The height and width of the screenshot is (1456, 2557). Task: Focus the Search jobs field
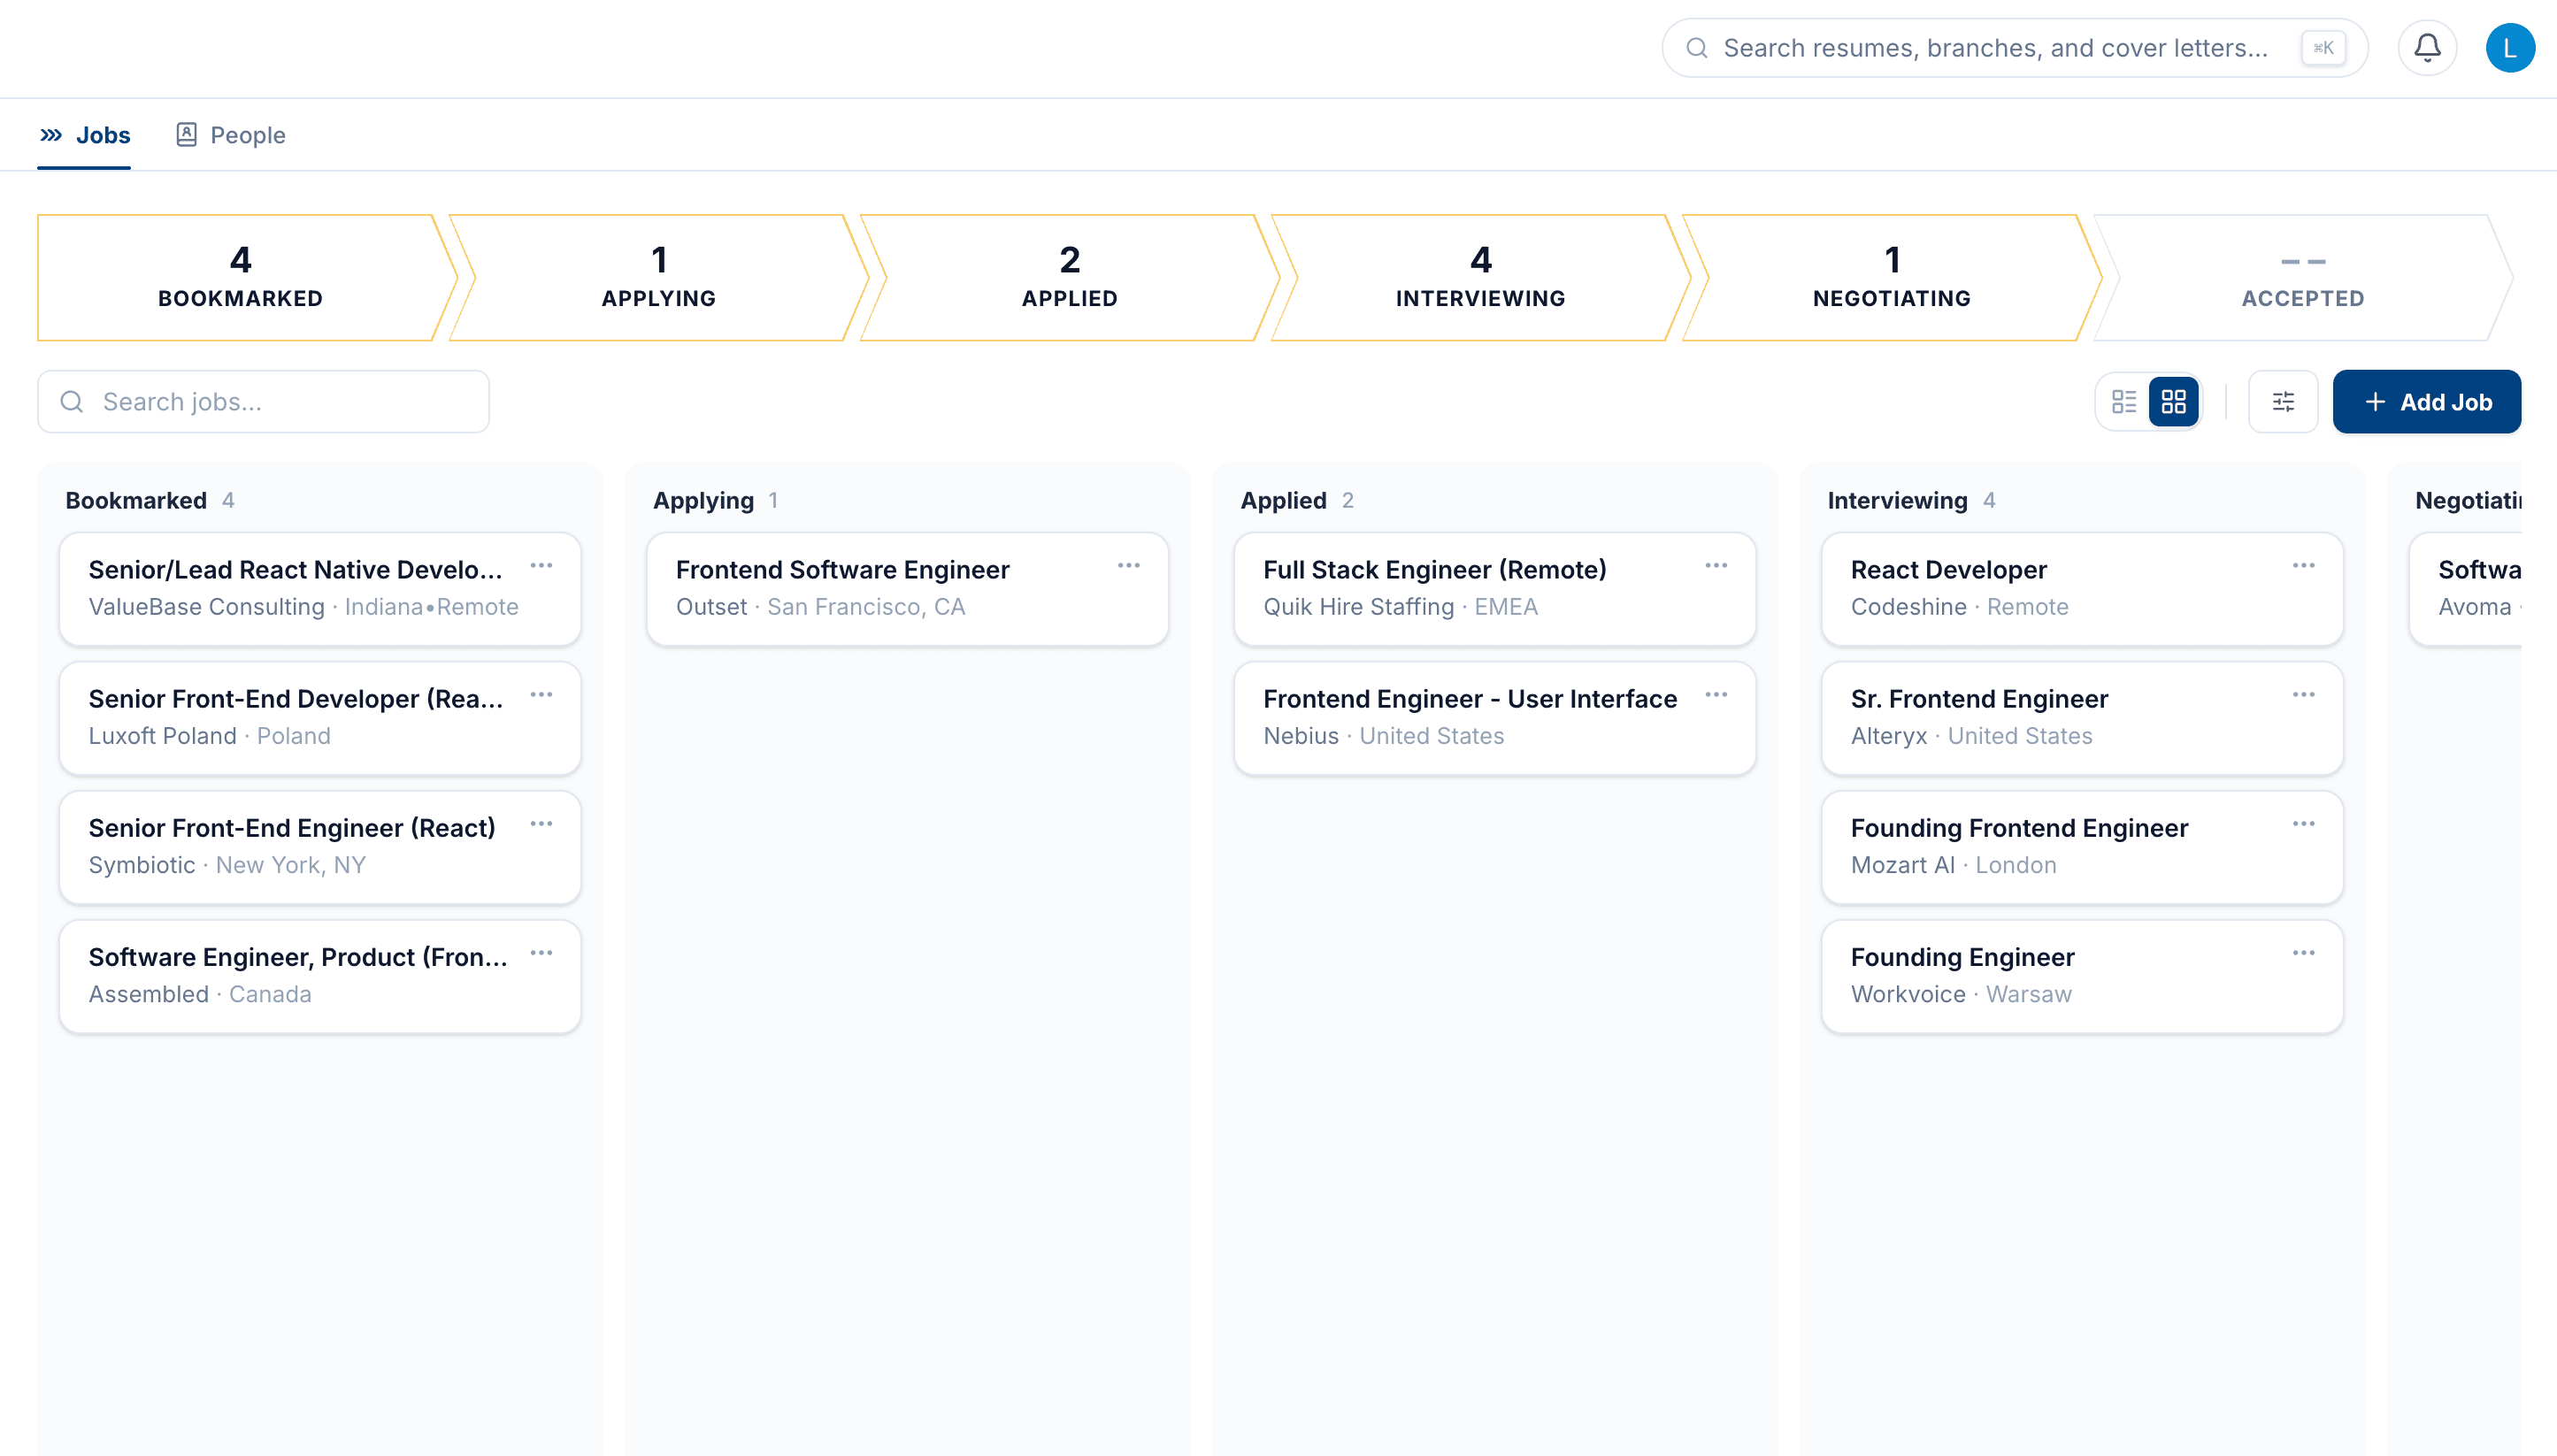(x=263, y=402)
